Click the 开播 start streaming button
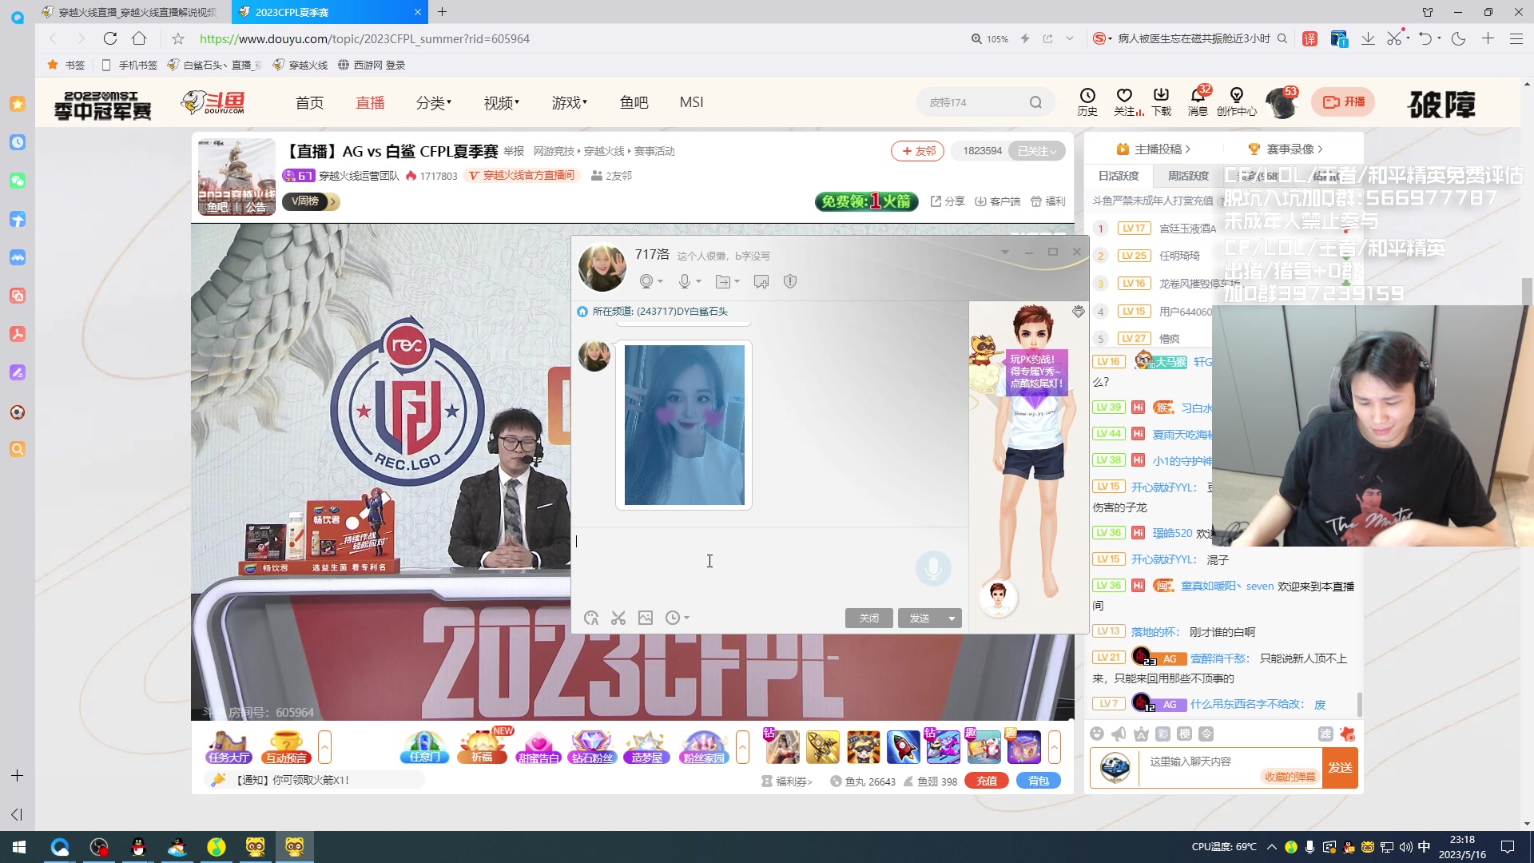1534x863 pixels. [1344, 102]
